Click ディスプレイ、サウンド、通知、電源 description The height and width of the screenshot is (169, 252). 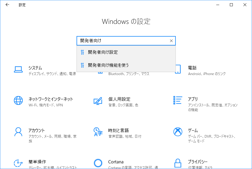(x=52, y=74)
